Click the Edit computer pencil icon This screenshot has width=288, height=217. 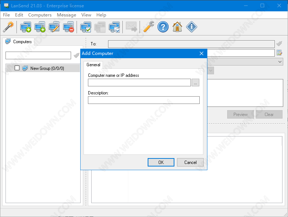[x=54, y=27]
